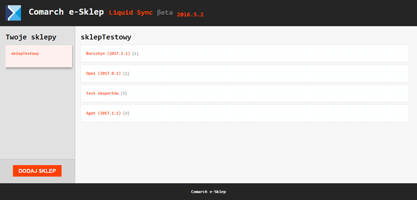The height and width of the screenshot is (200, 417).
Task: Click the version number 2016.5.2
Action: pos(190,14)
